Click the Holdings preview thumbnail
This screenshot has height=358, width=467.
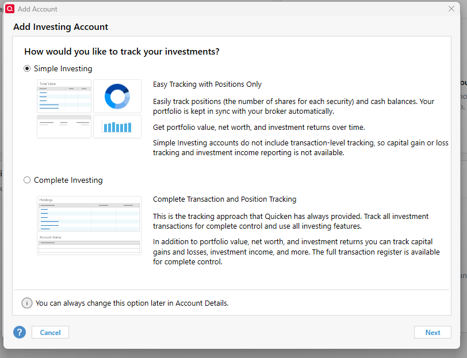(x=89, y=226)
